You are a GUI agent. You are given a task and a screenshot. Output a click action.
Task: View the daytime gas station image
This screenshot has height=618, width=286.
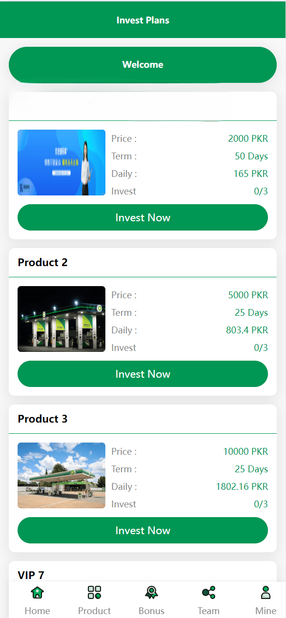click(x=61, y=475)
